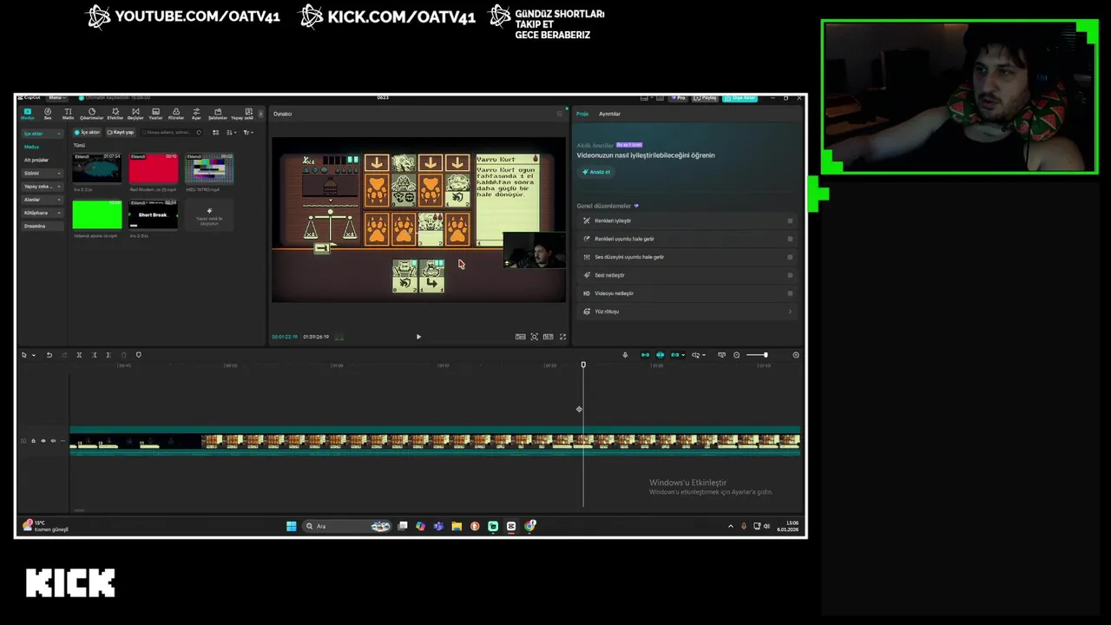Enable the Renkleri iyileştir option

point(790,220)
